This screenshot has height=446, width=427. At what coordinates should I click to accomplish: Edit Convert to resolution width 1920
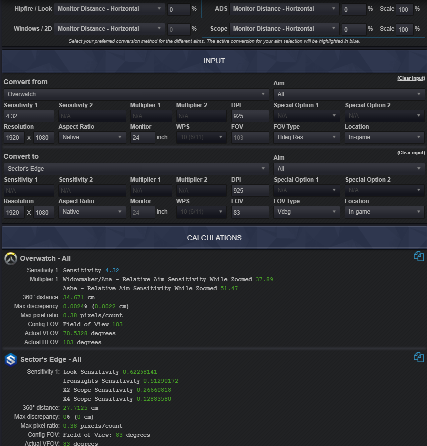[x=14, y=212]
